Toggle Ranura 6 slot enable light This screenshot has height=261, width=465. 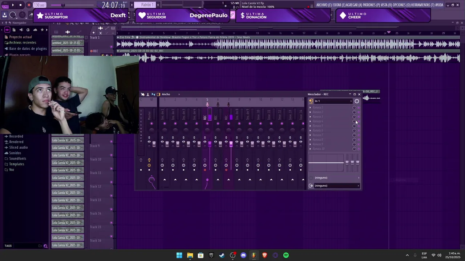359,130
